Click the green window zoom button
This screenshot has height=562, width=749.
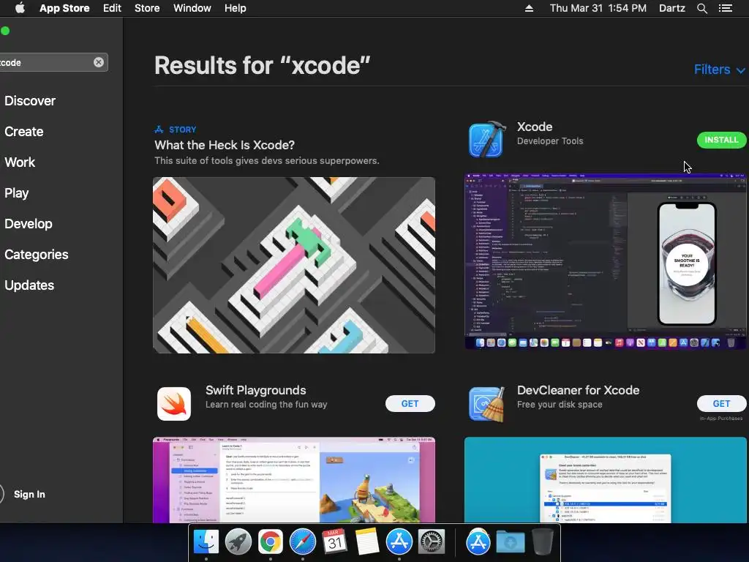tap(5, 31)
